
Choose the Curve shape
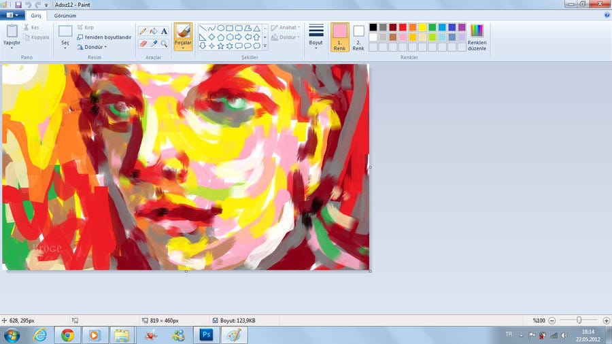(211, 29)
